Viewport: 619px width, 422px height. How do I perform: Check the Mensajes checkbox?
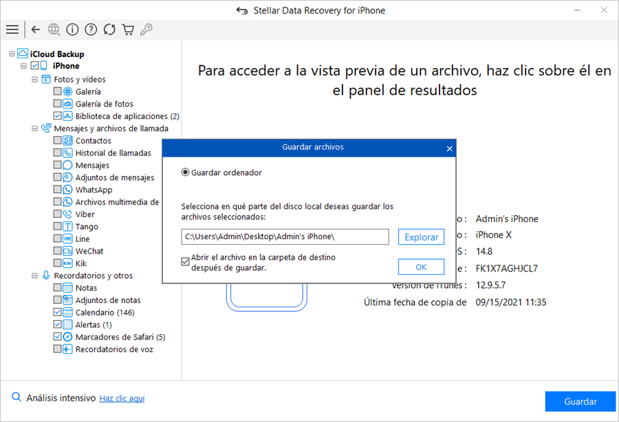[x=57, y=165]
